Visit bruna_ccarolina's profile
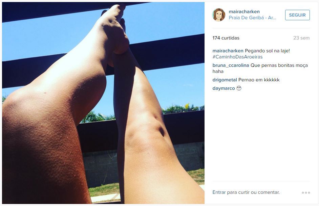Image resolution: width=319 pixels, height=206 pixels. coord(231,66)
